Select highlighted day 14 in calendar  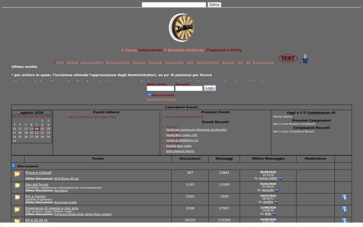click(x=37, y=129)
